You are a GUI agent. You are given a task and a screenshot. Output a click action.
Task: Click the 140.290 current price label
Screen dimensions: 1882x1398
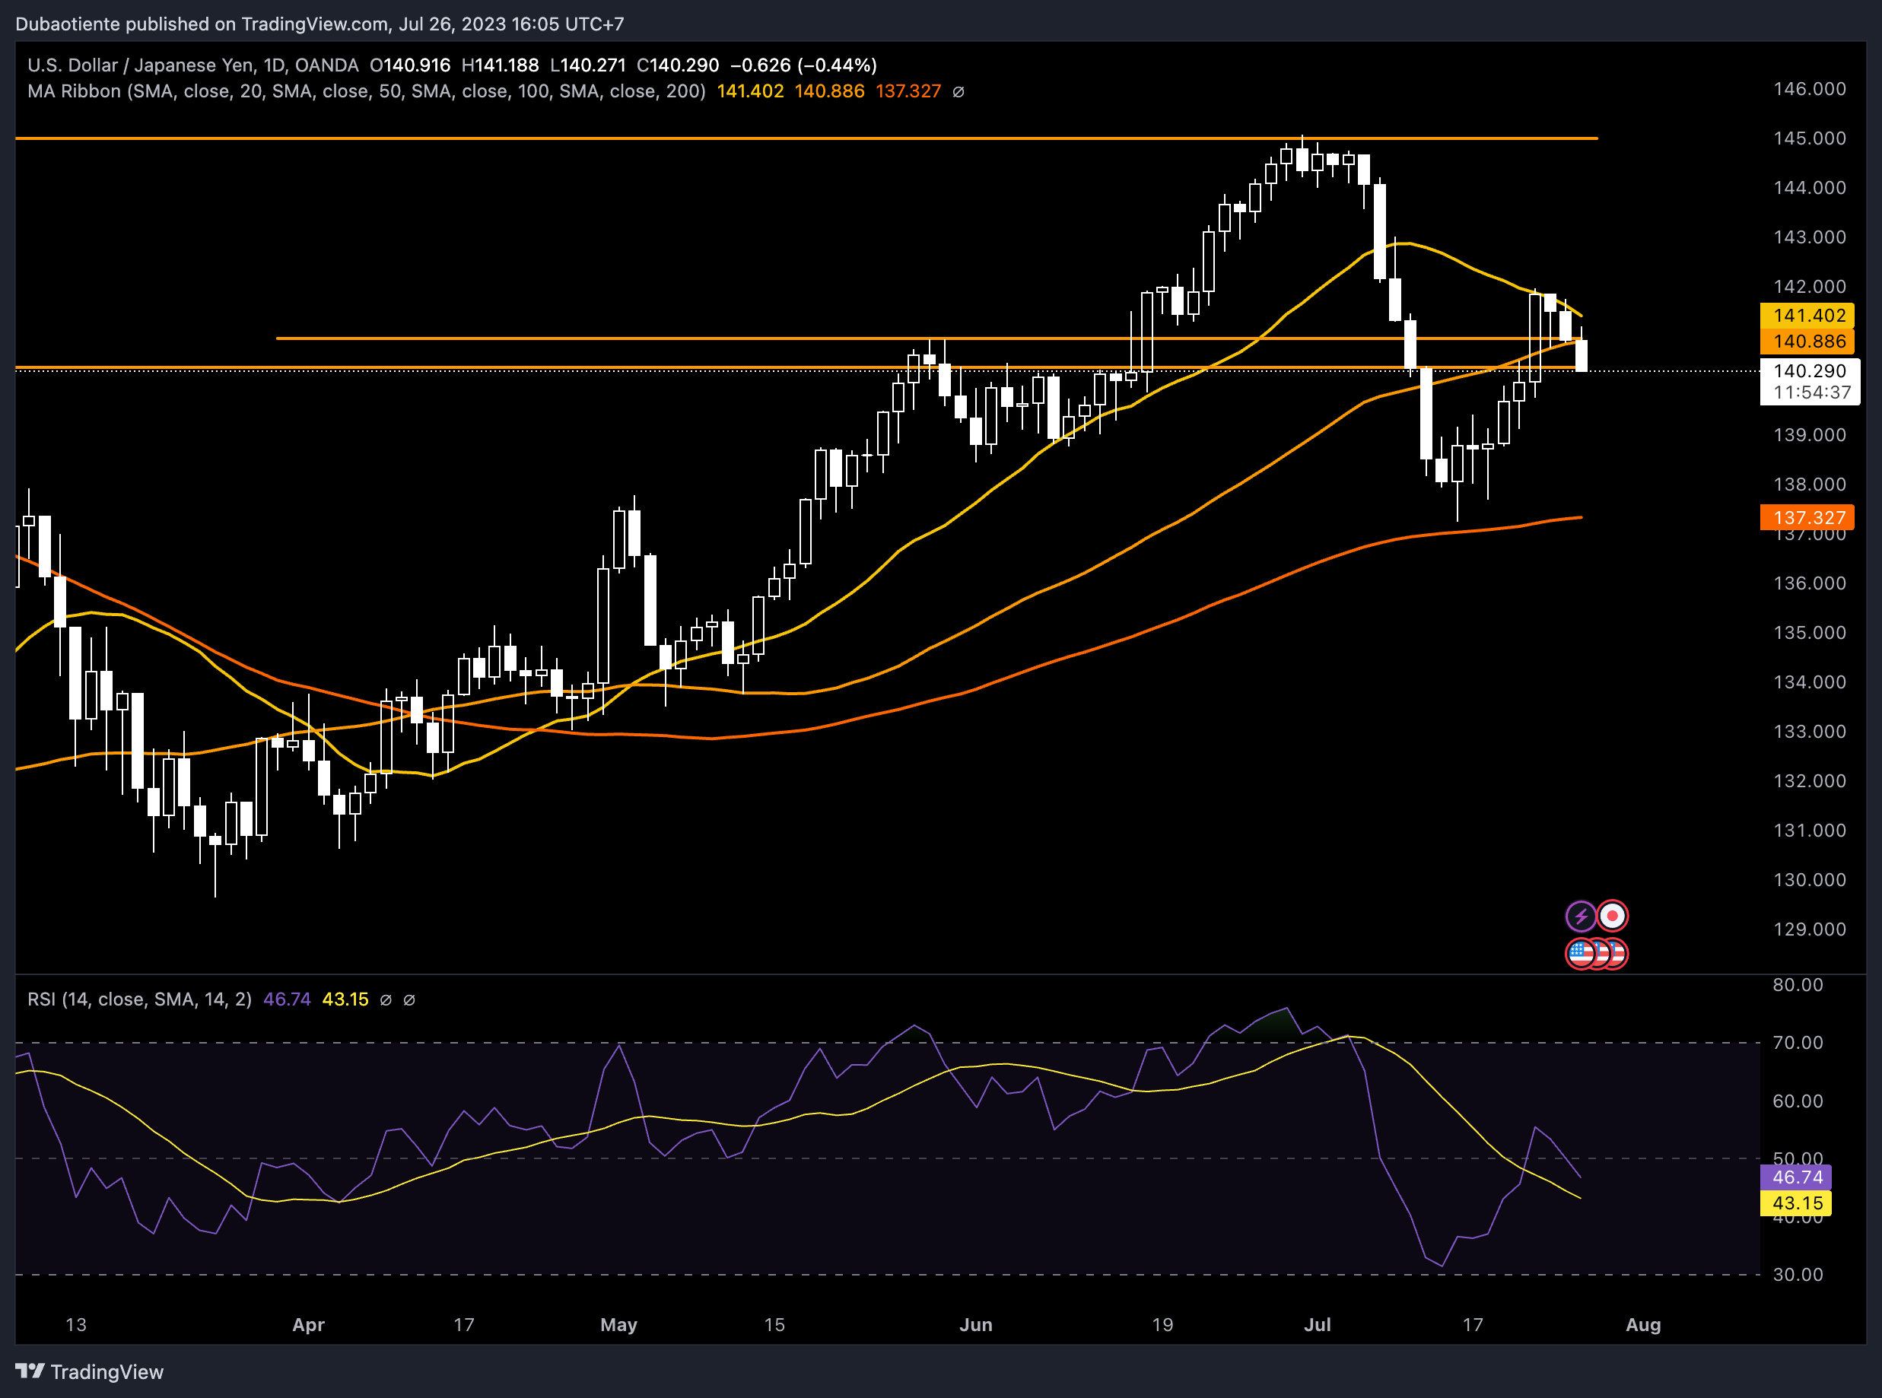1809,370
